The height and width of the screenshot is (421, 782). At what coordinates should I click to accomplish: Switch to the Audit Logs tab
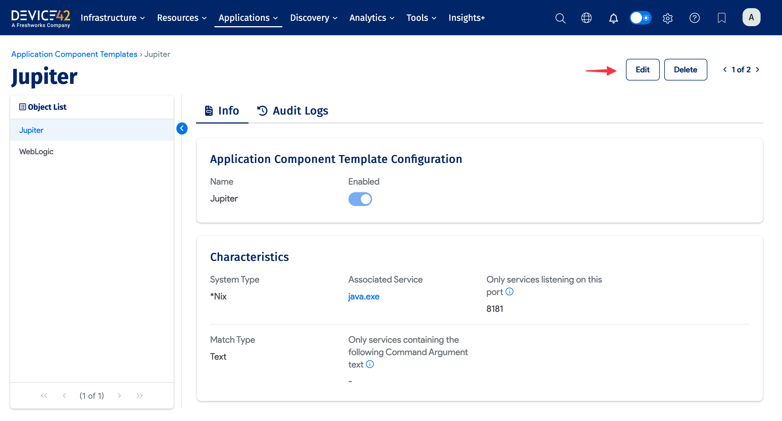(292, 110)
